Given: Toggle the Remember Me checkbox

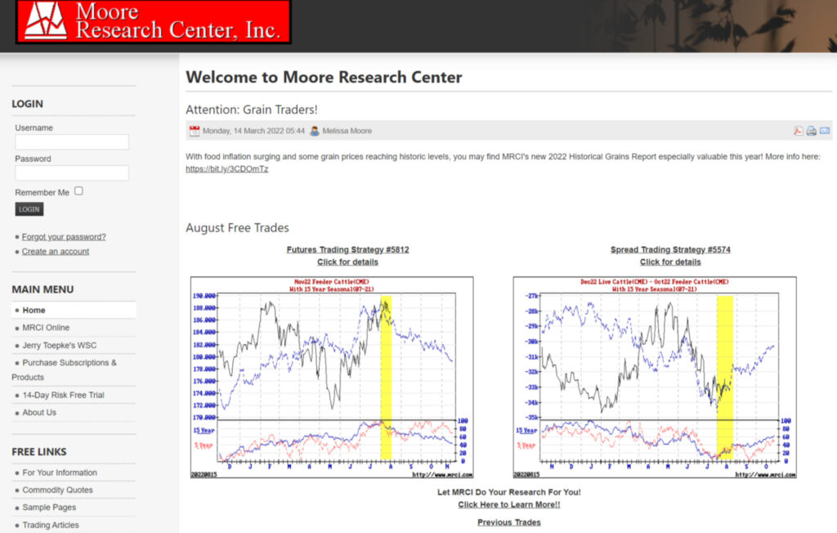Looking at the screenshot, I should (78, 190).
